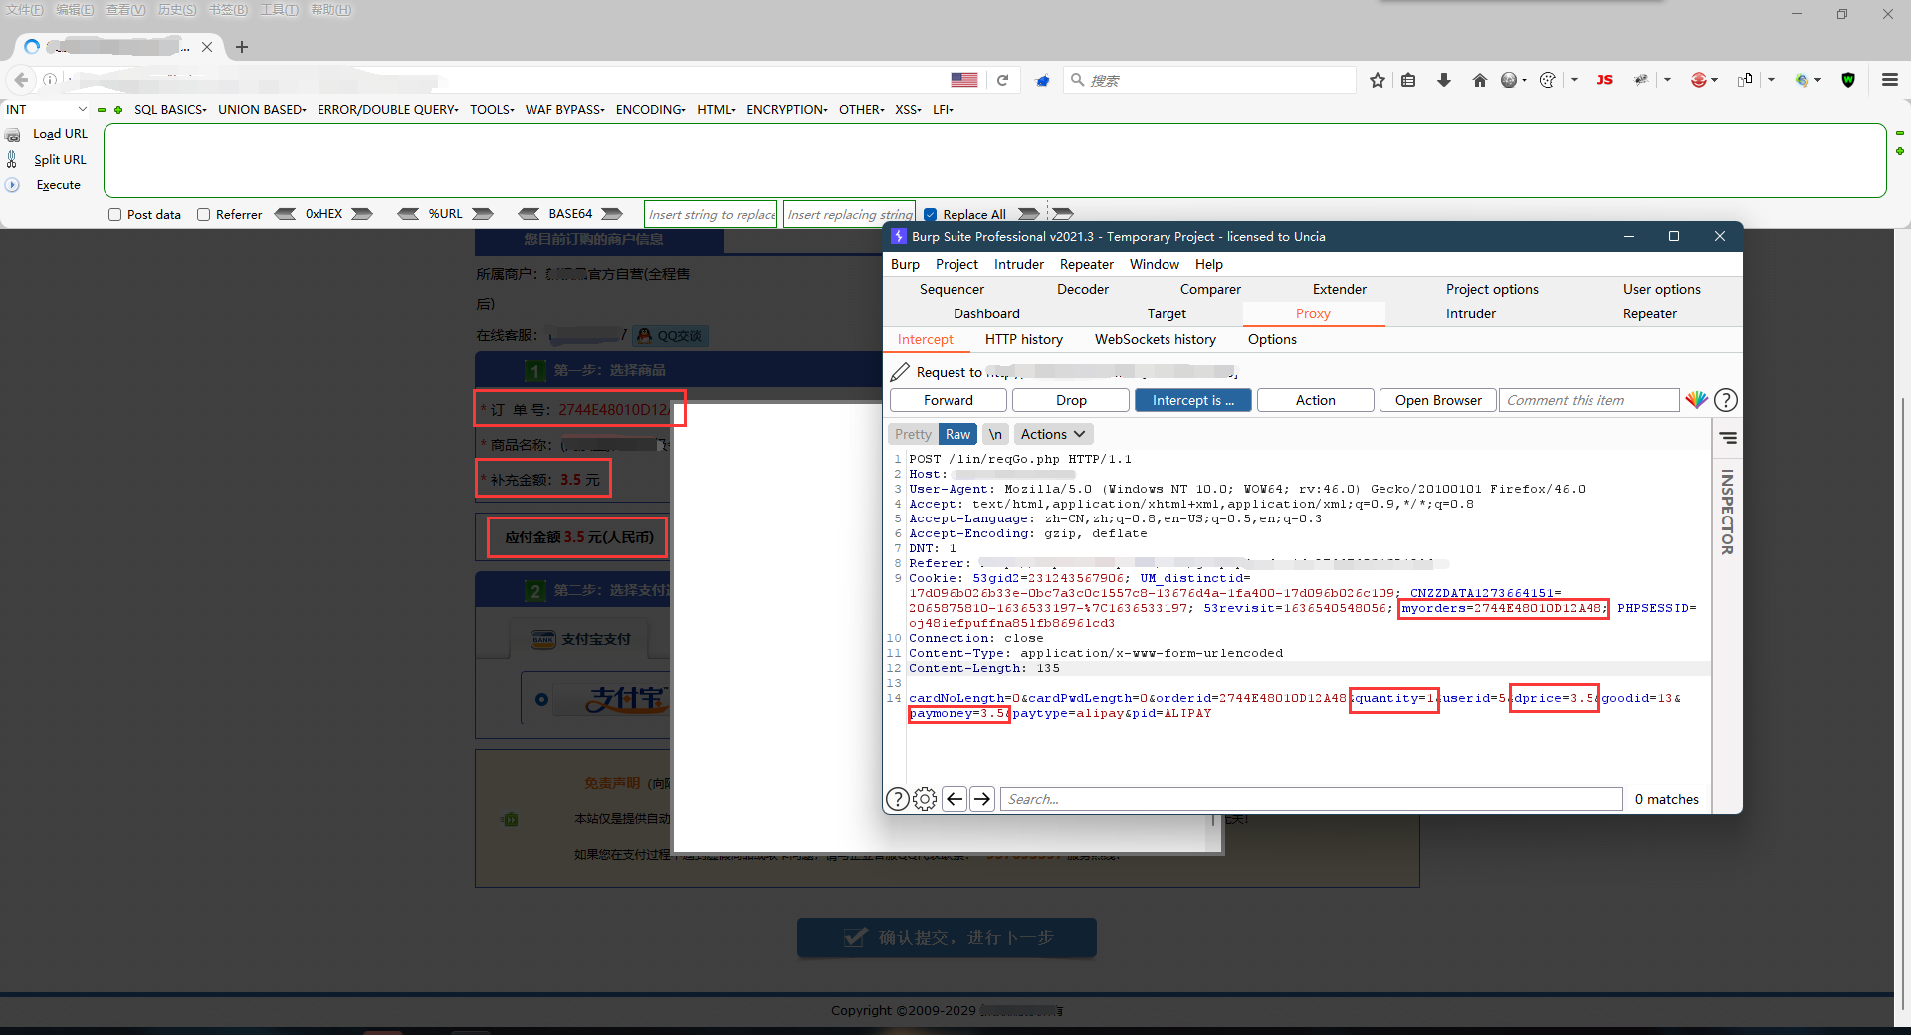Switch to the Decoder tab
Viewport: 1911px width, 1035px height.
[1083, 290]
